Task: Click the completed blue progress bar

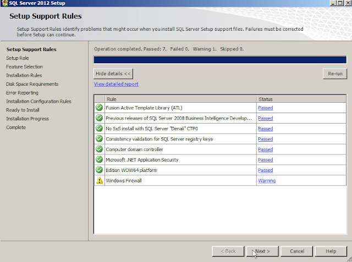Action: point(220,60)
